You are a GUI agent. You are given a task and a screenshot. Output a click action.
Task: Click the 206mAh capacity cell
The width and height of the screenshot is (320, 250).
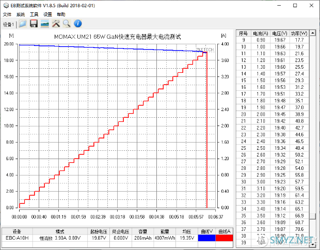(143, 238)
